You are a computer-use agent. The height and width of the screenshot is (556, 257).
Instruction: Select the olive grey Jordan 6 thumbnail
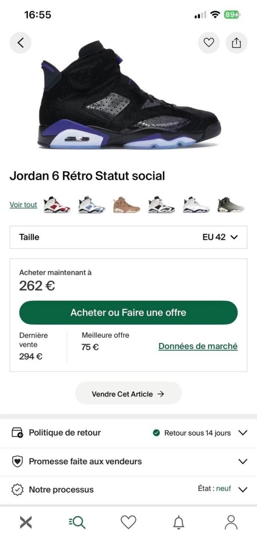pos(231,205)
